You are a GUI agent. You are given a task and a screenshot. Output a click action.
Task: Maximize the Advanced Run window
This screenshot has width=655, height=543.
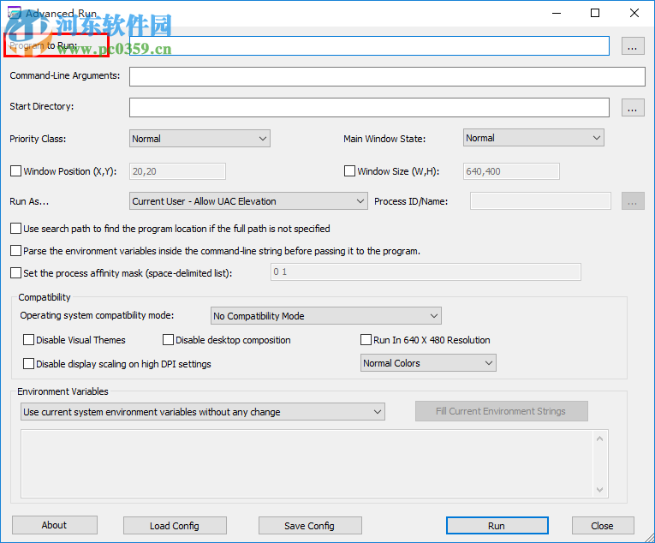click(595, 13)
